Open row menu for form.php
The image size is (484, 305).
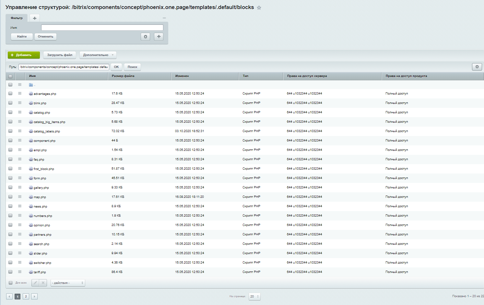(20, 178)
